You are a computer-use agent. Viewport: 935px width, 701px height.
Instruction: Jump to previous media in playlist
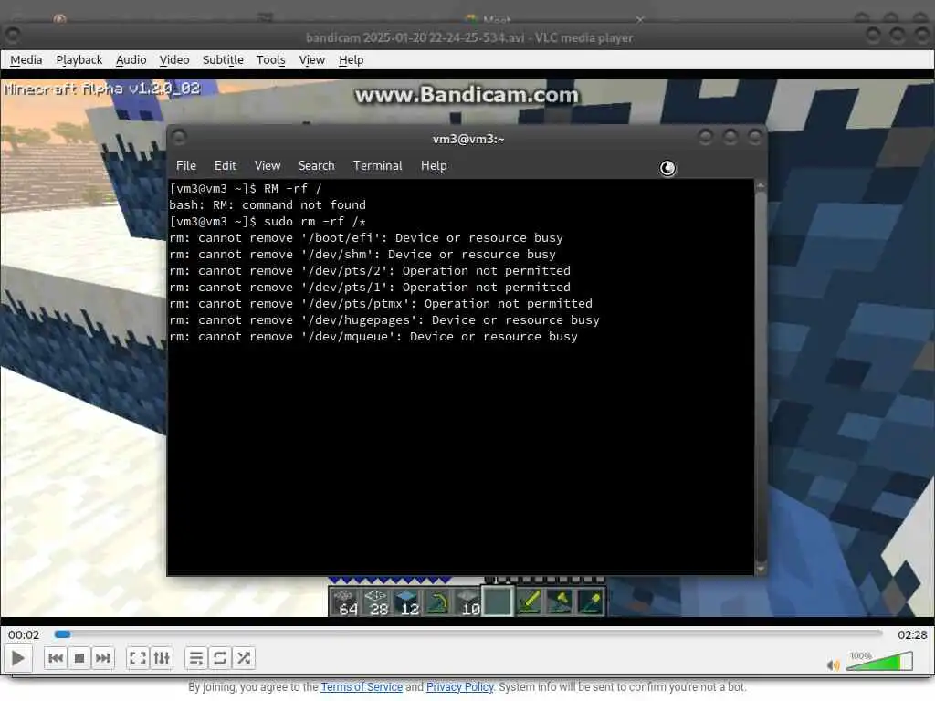pos(56,658)
